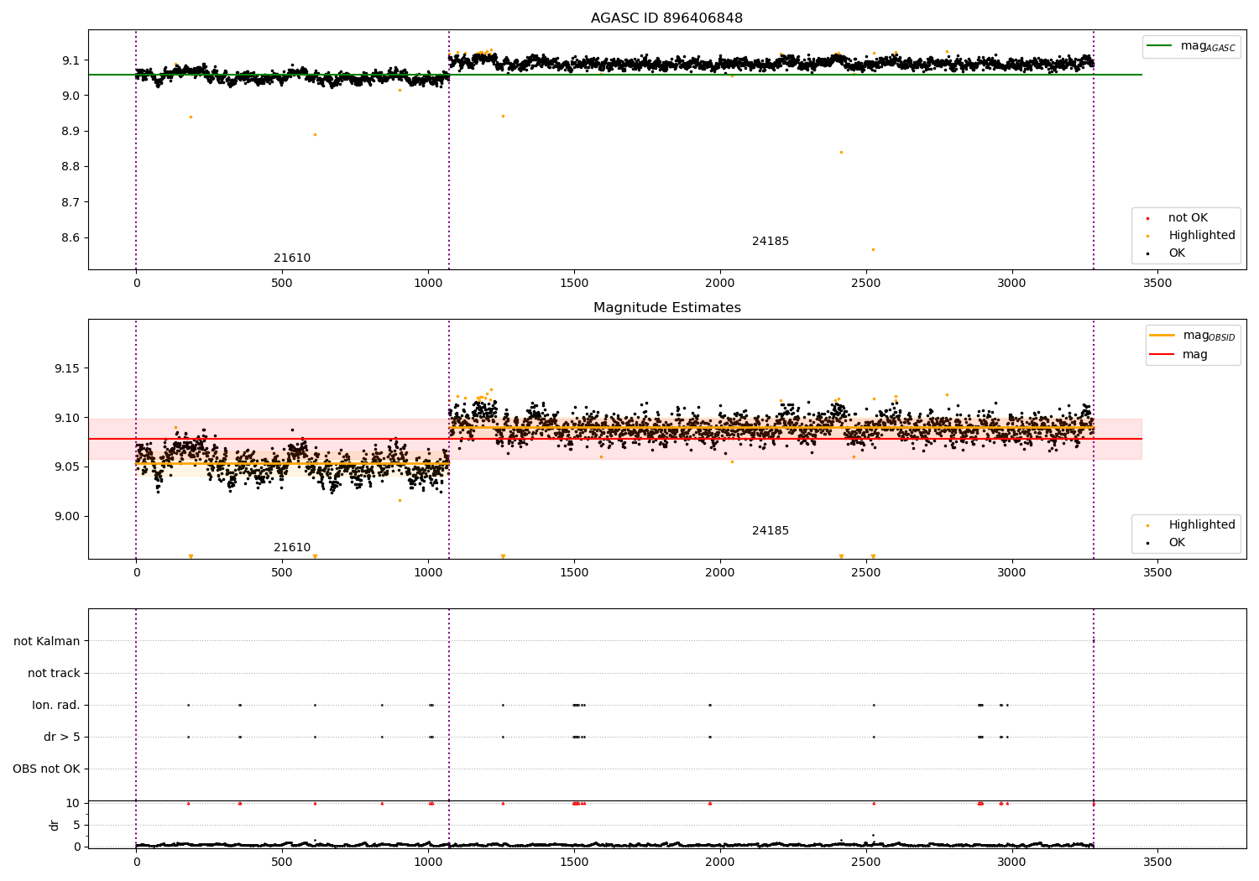The width and height of the screenshot is (1259, 881).
Task: Click the 9.05 y-axis tick of the middle plot
Action: pos(68,467)
